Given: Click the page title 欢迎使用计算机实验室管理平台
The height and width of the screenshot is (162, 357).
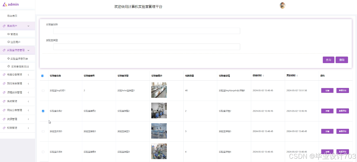Looking at the screenshot, I should (138, 7).
